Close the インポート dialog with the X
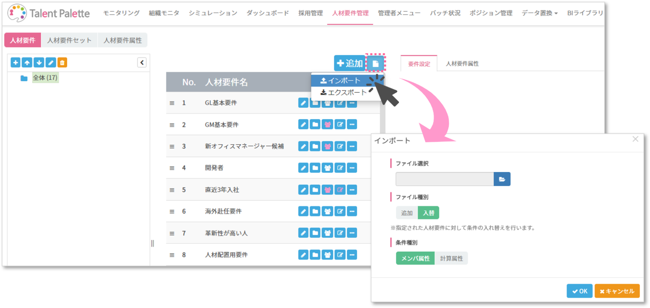Image resolution: width=650 pixels, height=308 pixels. pos(635,139)
